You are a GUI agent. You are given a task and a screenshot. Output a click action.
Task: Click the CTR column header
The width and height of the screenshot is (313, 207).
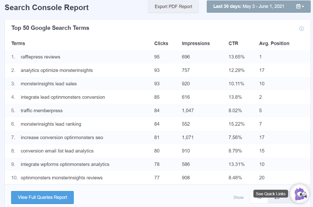click(x=233, y=43)
